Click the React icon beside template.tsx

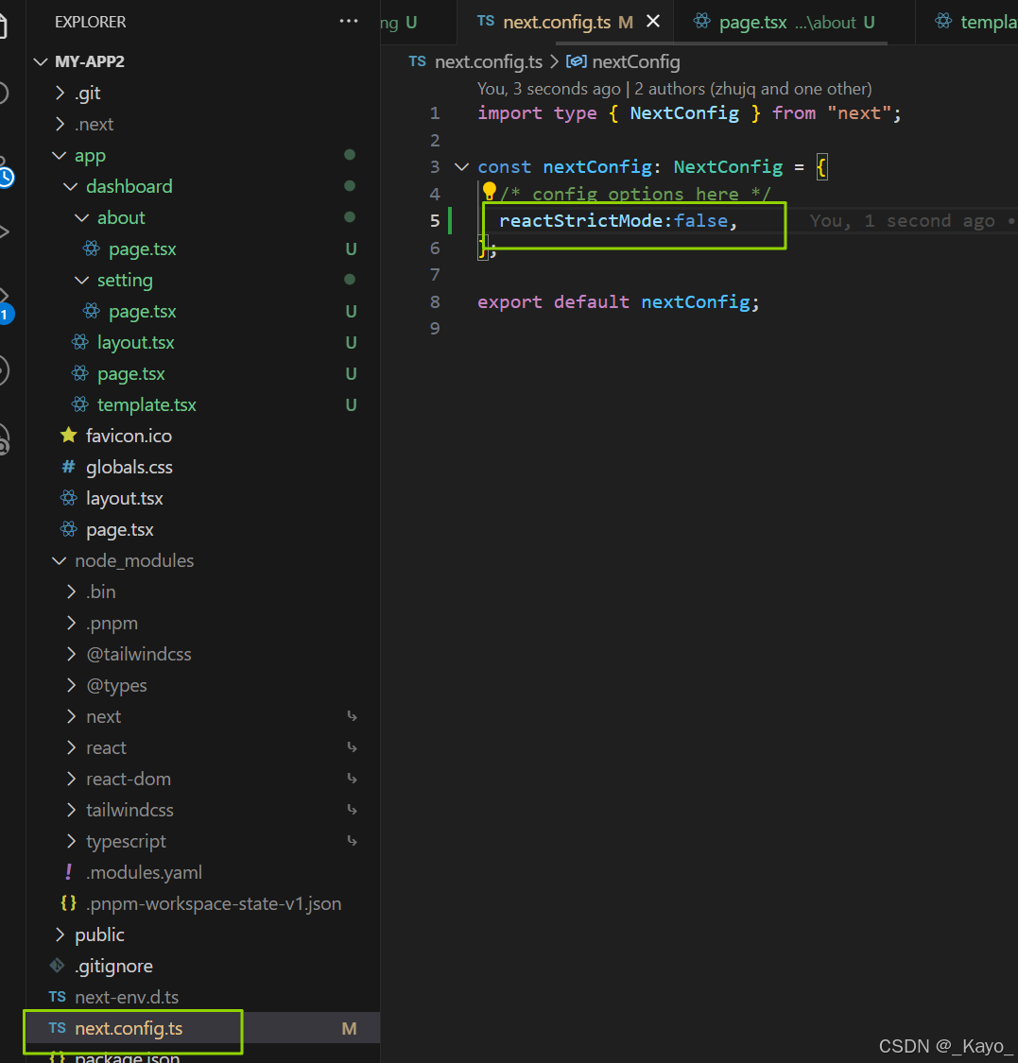click(x=80, y=404)
